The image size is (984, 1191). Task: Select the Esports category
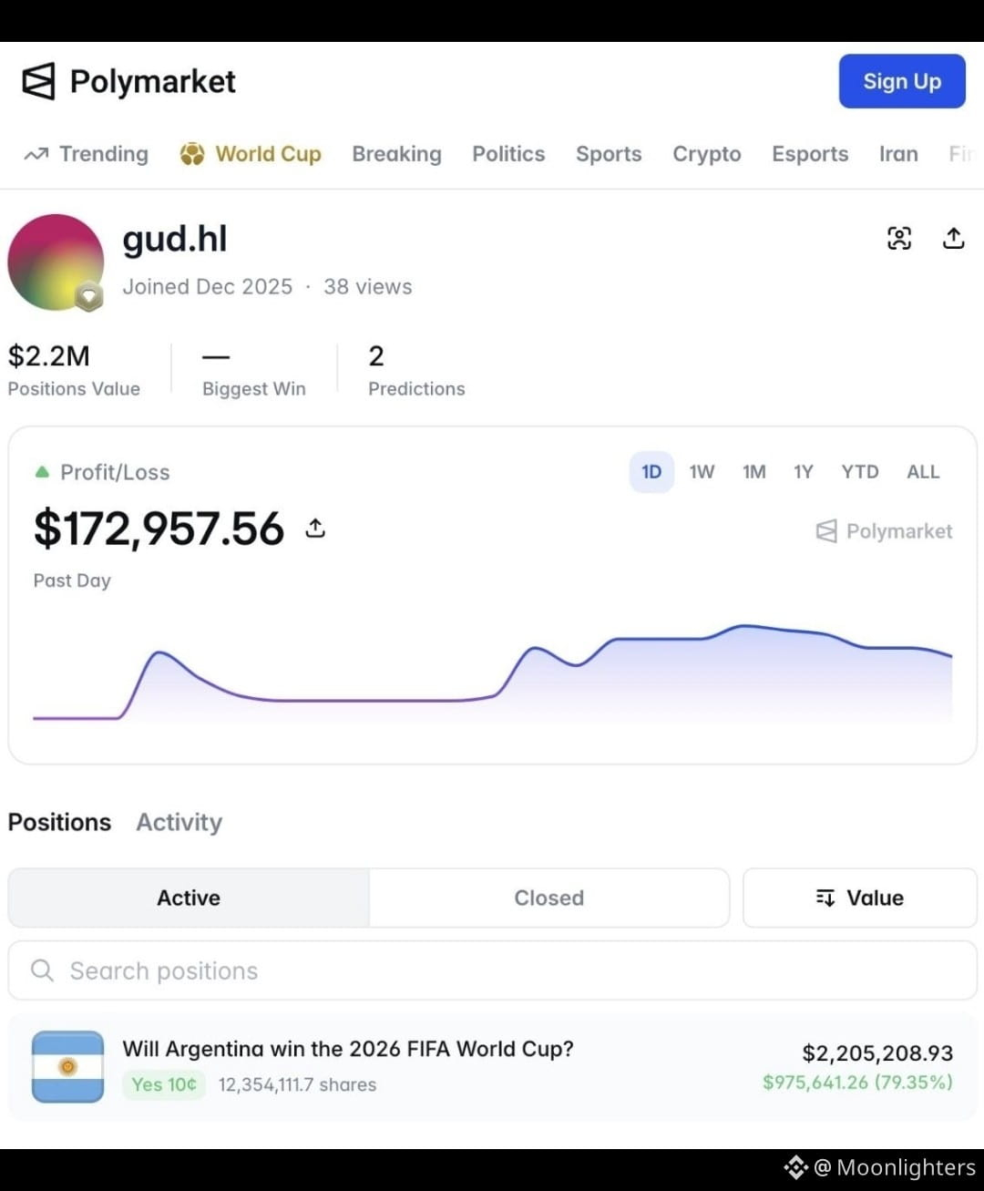pos(810,154)
